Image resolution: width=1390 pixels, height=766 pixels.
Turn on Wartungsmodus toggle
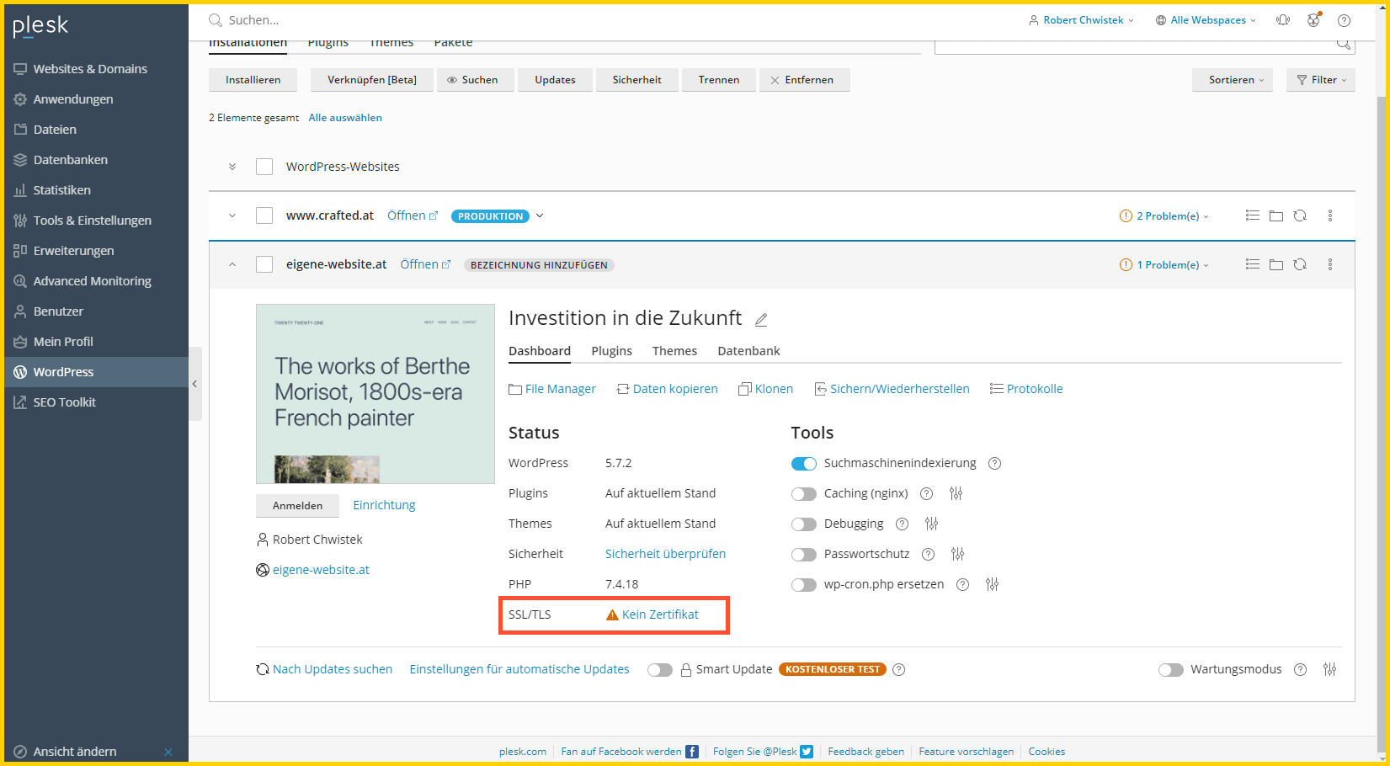pos(1171,670)
